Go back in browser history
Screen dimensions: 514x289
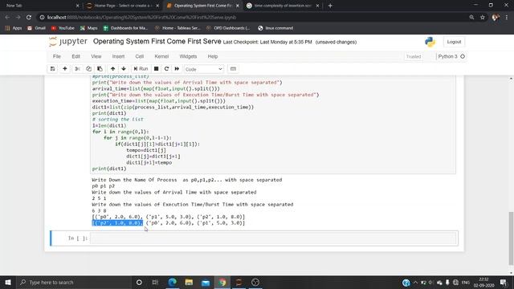click(x=7, y=18)
